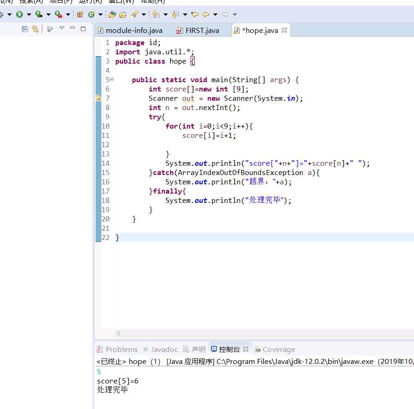Click the '}finally{' keyword on line 17

pos(167,191)
